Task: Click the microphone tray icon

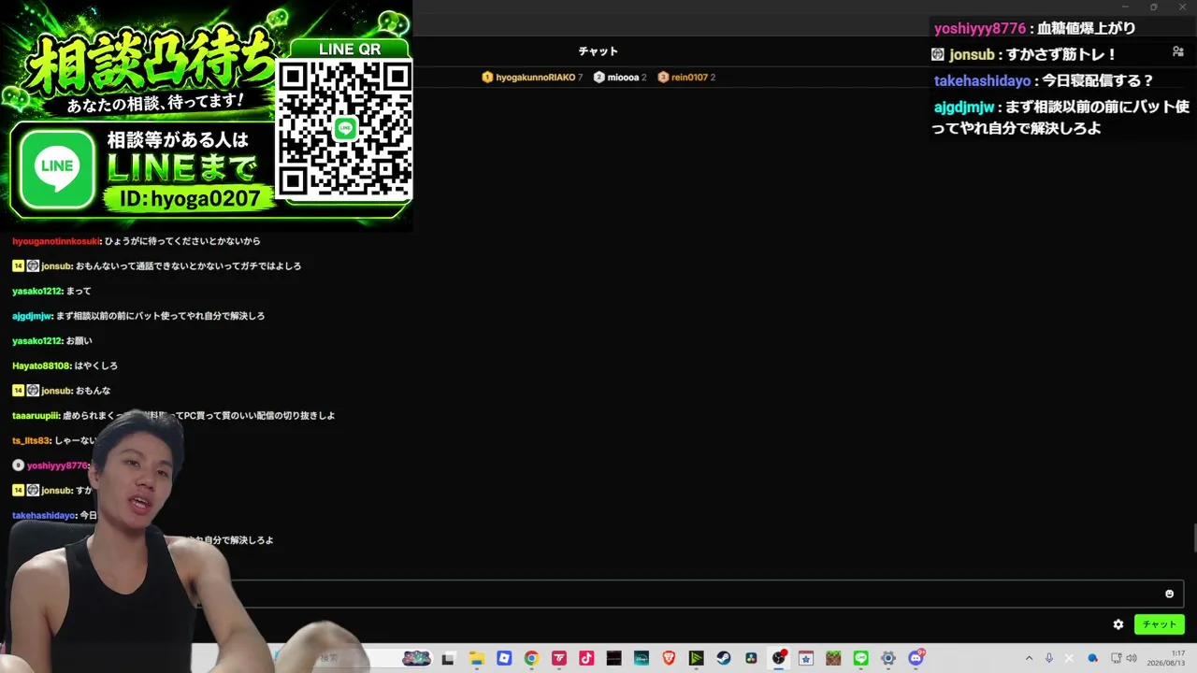Action: coord(1049,658)
